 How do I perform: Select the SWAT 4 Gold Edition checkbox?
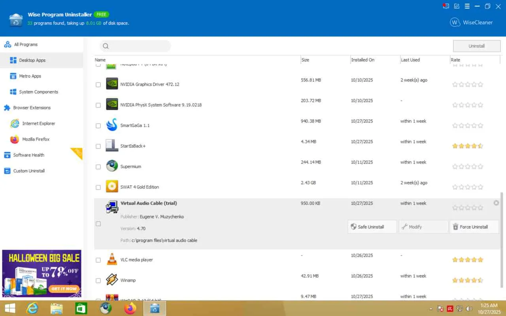click(98, 187)
